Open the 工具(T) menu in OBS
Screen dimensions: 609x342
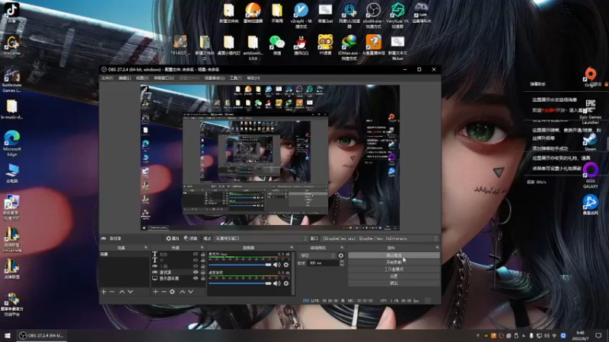[235, 78]
